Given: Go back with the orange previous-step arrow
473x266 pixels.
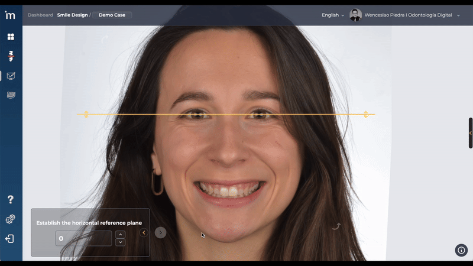Looking at the screenshot, I should 144,232.
